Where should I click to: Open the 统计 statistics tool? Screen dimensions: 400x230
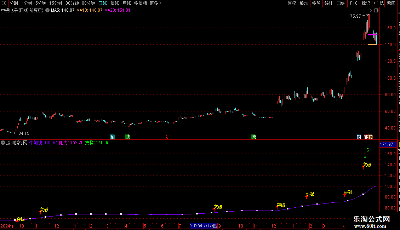[328, 3]
